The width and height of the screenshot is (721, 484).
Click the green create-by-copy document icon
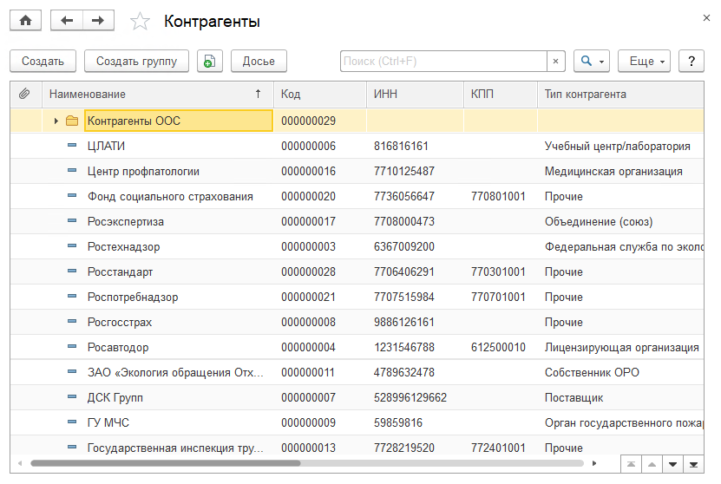tap(210, 61)
